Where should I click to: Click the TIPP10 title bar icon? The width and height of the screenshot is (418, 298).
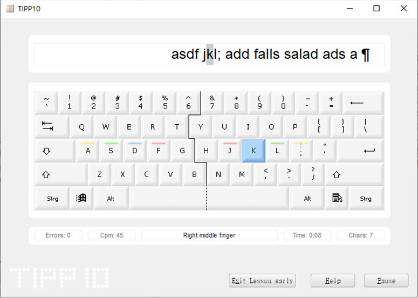(x=10, y=9)
